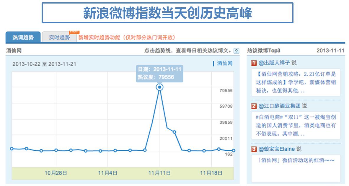
Task: Select the last data point on the trend line
Action: point(234,150)
